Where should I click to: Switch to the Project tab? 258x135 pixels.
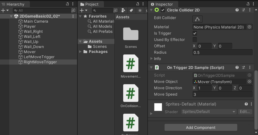(91, 4)
